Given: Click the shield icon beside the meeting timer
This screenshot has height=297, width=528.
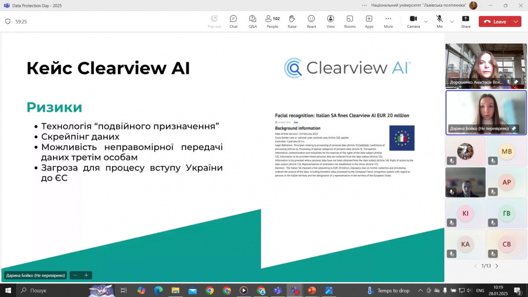Looking at the screenshot, I should 8,22.
